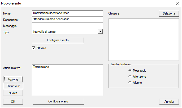Click the Nuovo evento title bar
The height and width of the screenshot is (108, 182).
click(x=80, y=4)
